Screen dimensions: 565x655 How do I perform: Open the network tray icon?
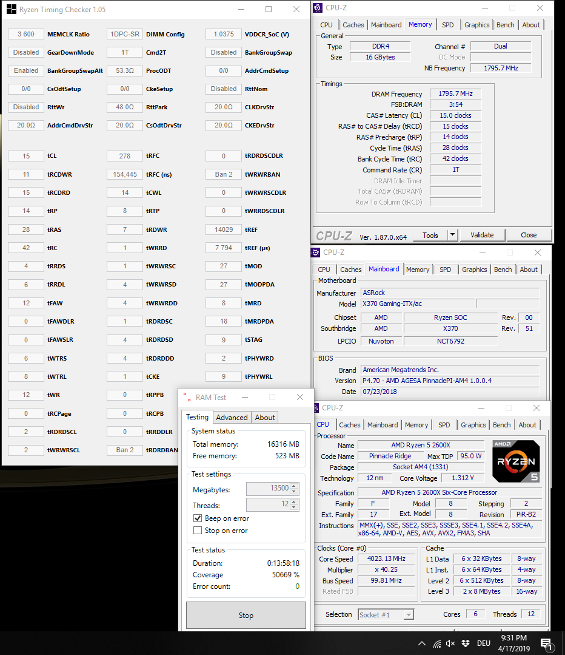[x=437, y=643]
